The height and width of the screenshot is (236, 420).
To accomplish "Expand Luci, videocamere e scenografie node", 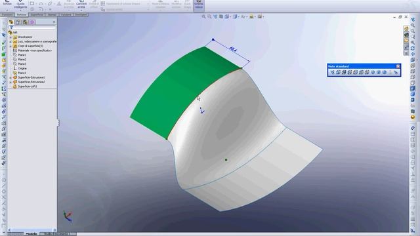I will 10,41.
